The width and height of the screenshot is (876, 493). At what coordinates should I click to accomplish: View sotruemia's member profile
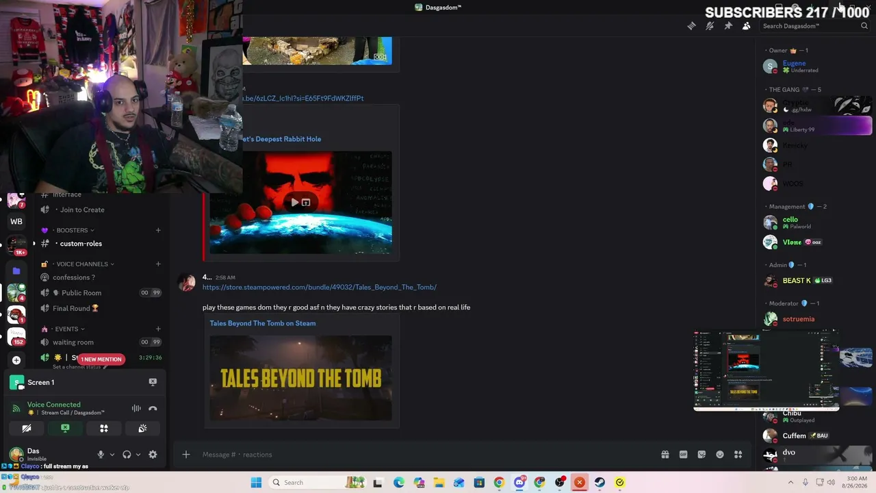tap(814, 319)
